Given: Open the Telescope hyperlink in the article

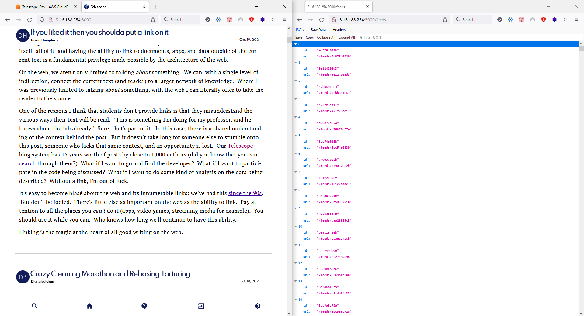Looking at the screenshot, I should point(240,146).
